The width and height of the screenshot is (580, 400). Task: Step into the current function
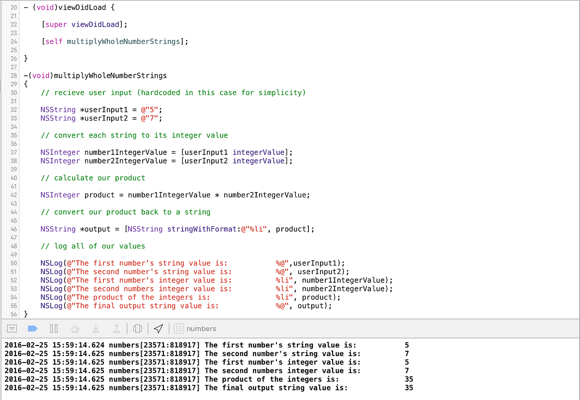click(x=96, y=329)
